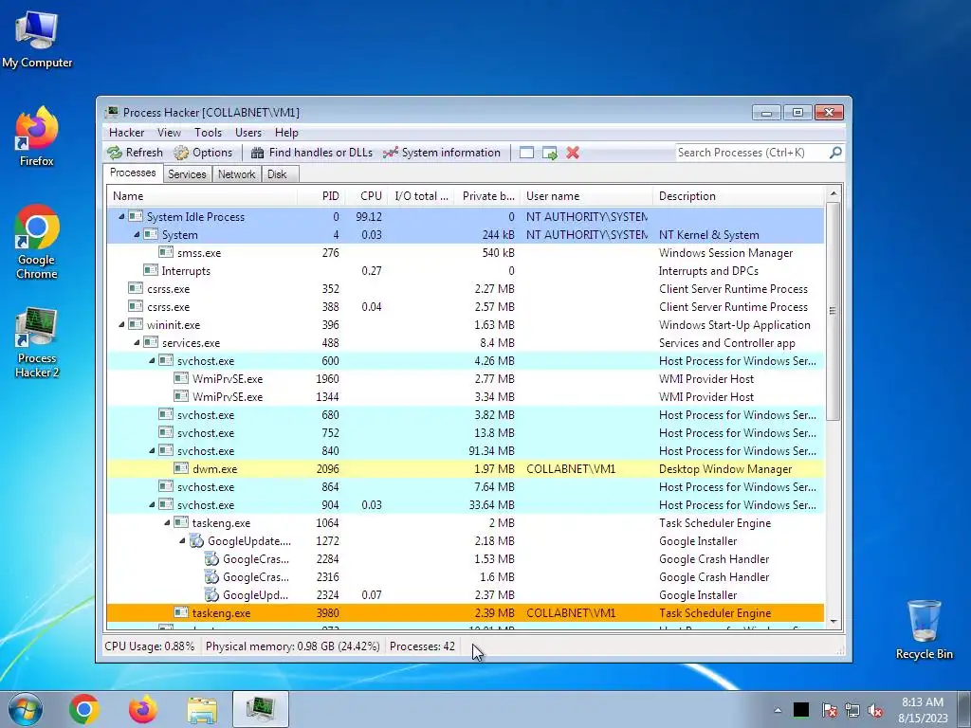971x728 pixels.
Task: Open the Hacker menu
Action: (x=126, y=133)
